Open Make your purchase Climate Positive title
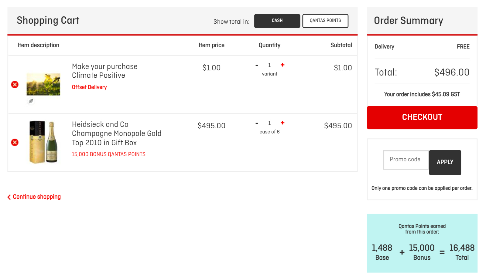Screen dimensions: 486x273 point(104,71)
